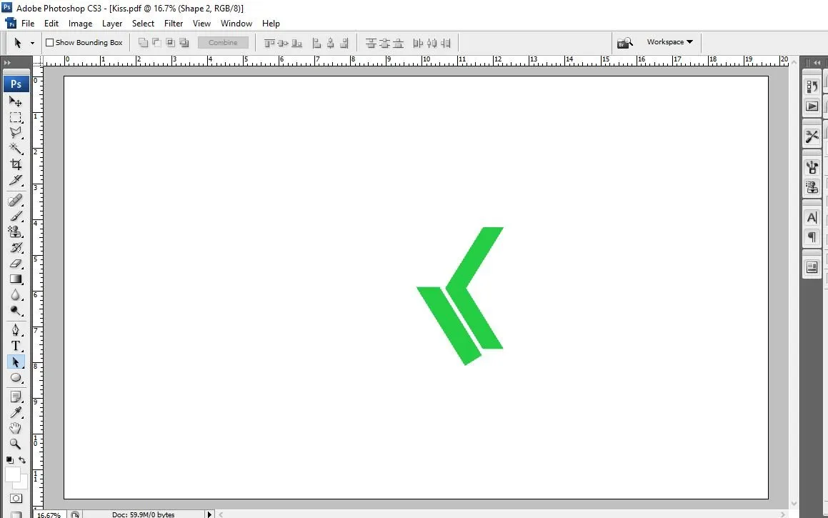Align horizontal centers of shapes
The image size is (828, 518).
[331, 43]
